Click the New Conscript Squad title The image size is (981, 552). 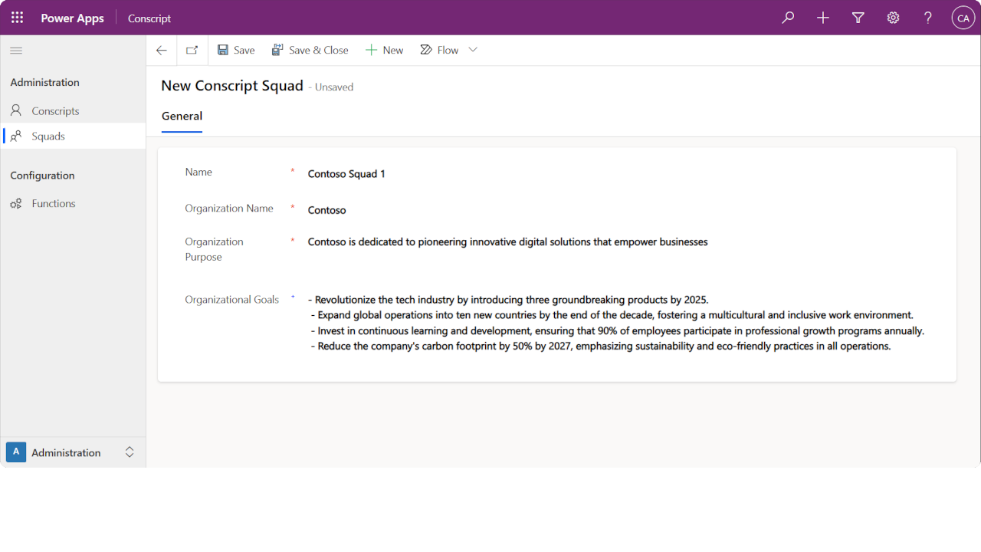(x=232, y=86)
